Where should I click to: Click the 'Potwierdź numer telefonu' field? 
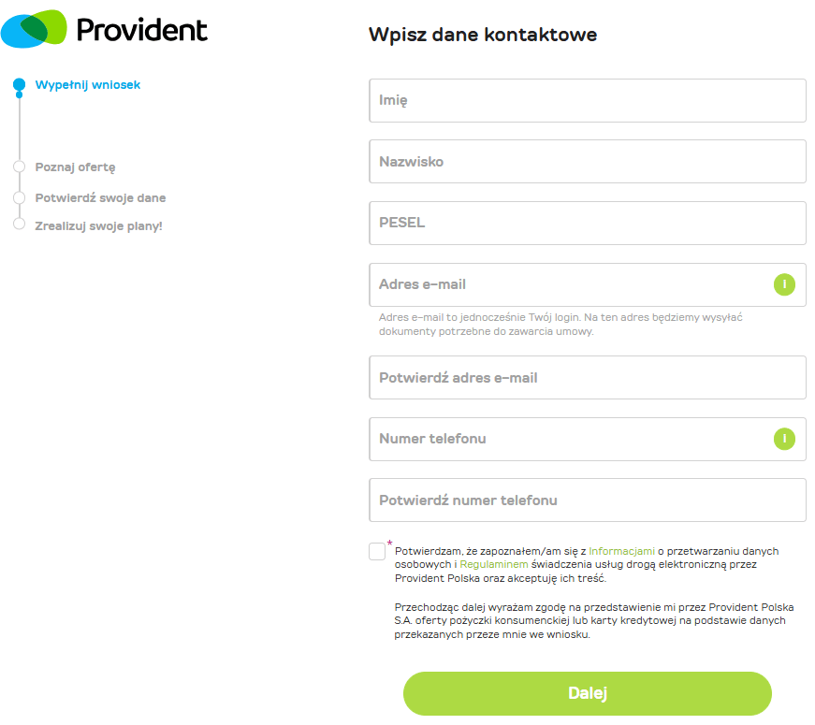pos(588,500)
